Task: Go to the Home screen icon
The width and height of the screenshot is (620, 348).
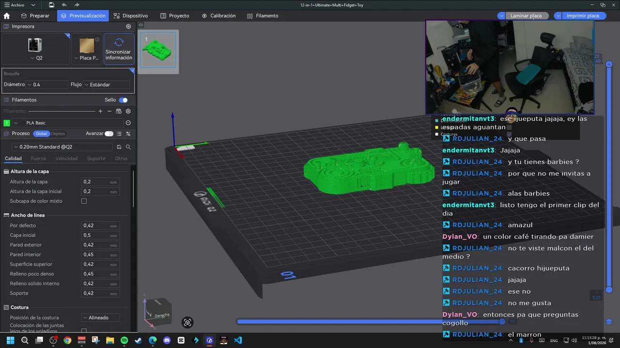Action: coord(7,15)
